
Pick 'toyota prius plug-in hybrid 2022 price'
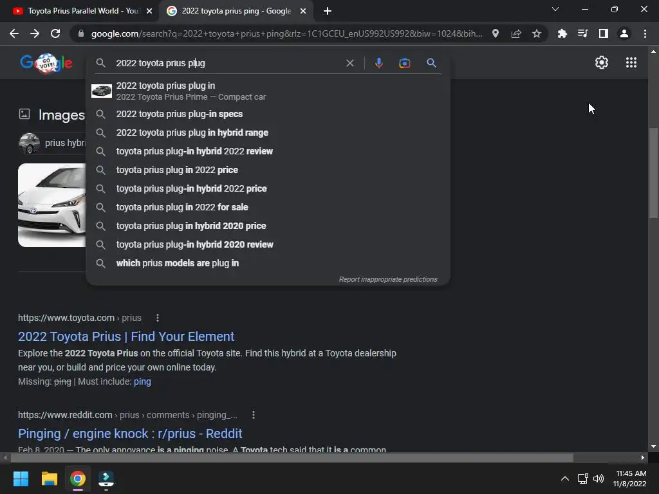tap(268, 188)
